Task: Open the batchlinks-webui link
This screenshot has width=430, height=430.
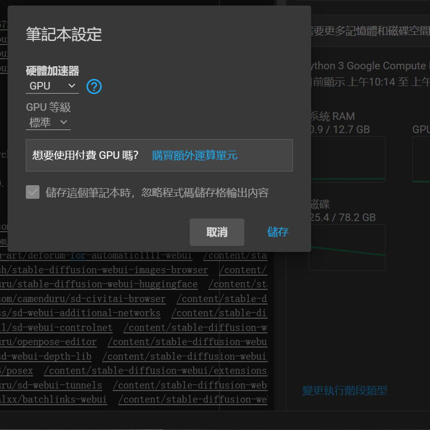Action: 53,400
